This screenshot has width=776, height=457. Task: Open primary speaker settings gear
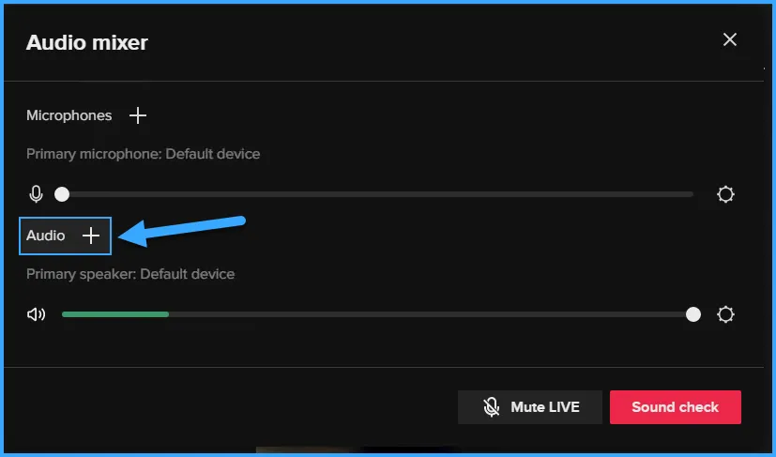[x=725, y=314]
